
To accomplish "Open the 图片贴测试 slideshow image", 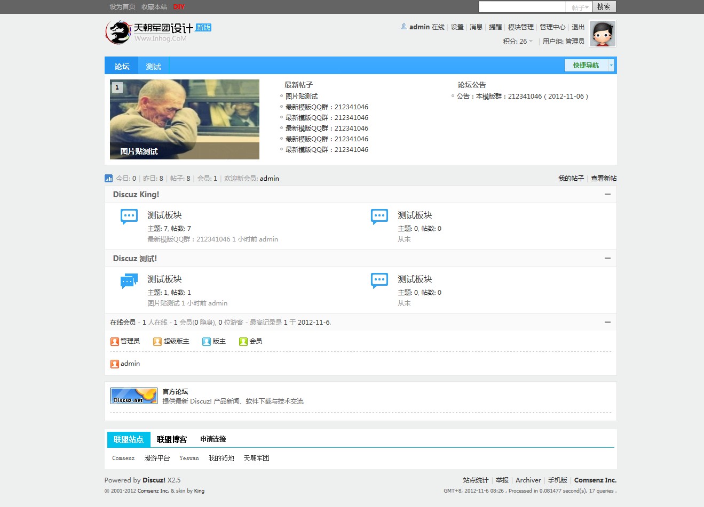I will (184, 119).
